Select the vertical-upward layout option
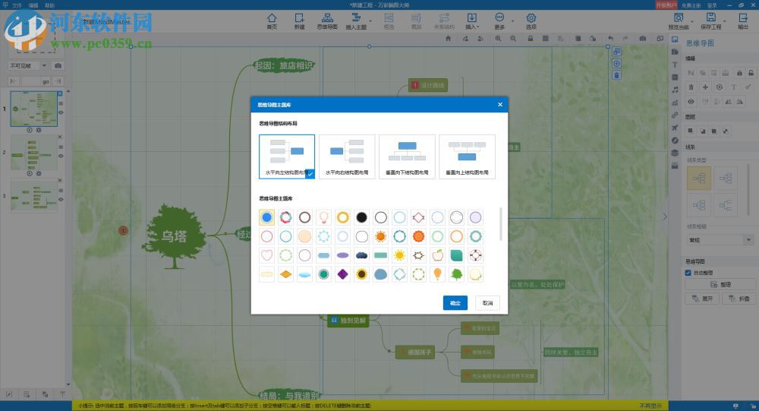This screenshot has height=411, width=759. click(x=467, y=156)
